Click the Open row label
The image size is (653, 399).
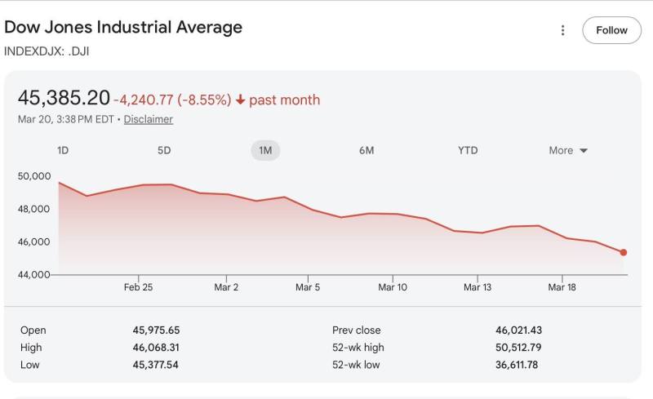click(33, 330)
